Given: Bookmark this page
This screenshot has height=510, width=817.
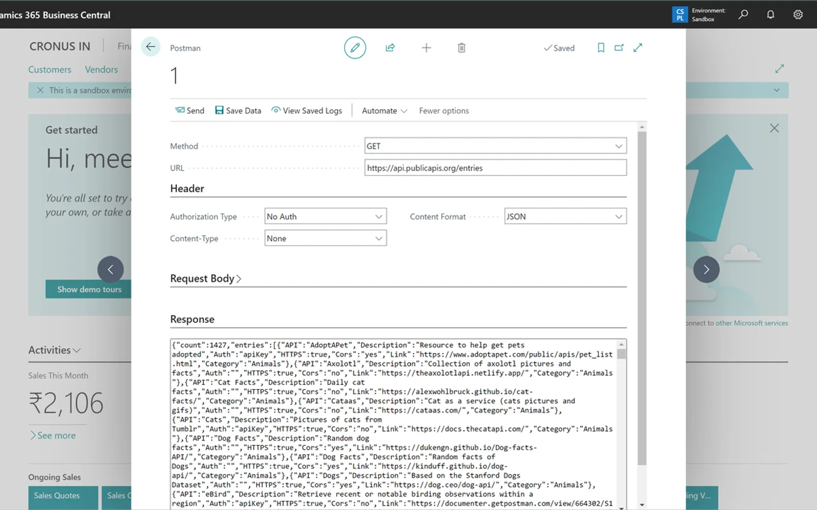Looking at the screenshot, I should click(x=601, y=47).
